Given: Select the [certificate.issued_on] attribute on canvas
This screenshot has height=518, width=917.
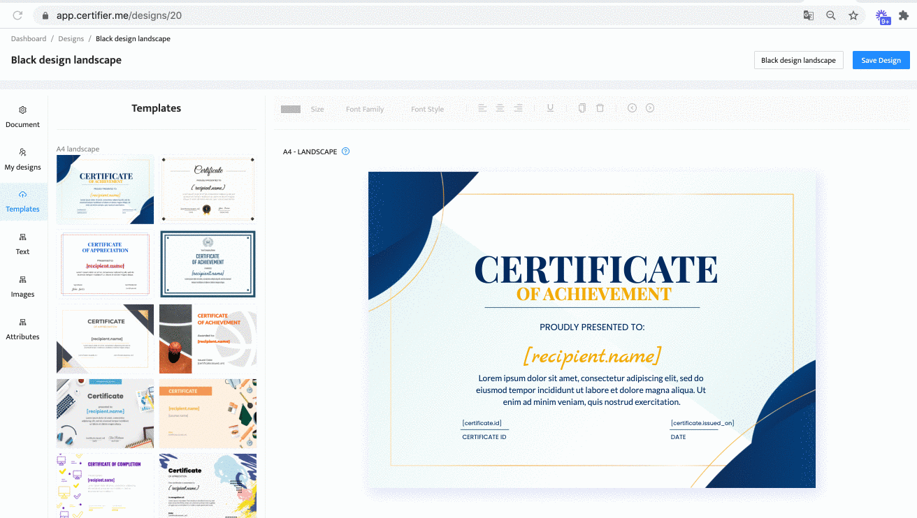Looking at the screenshot, I should click(x=702, y=423).
